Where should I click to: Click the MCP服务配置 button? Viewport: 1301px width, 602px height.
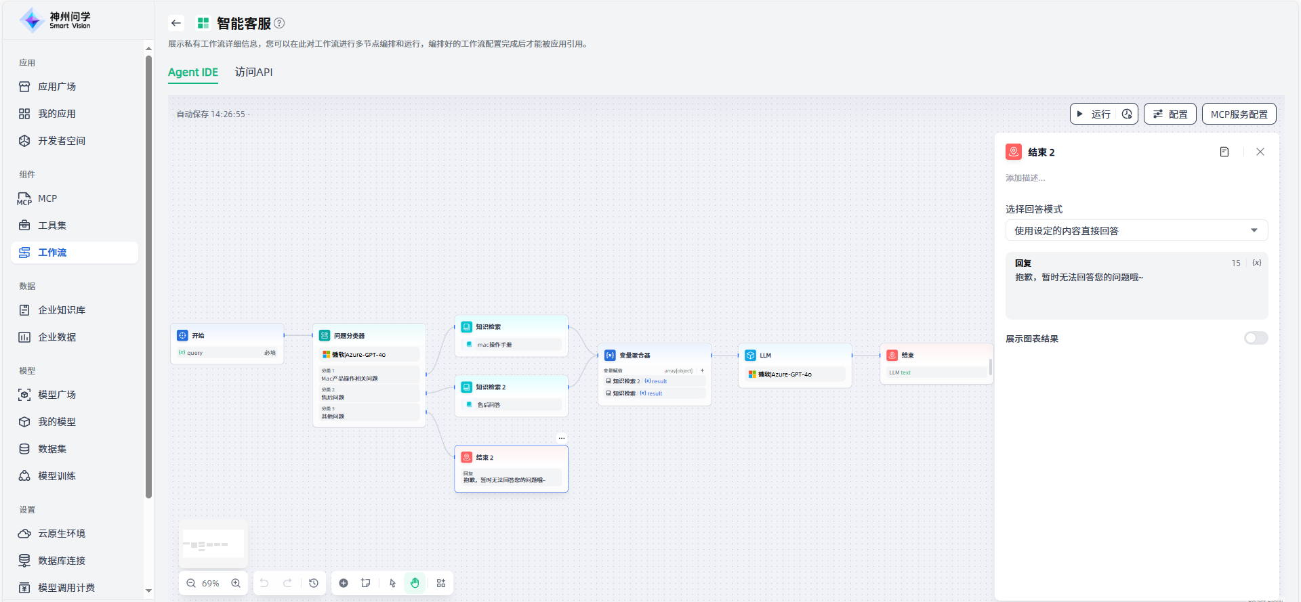pyautogui.click(x=1239, y=114)
